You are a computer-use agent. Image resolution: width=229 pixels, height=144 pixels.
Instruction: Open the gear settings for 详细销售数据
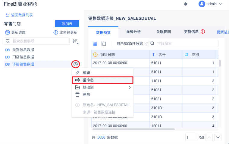tap(76, 64)
